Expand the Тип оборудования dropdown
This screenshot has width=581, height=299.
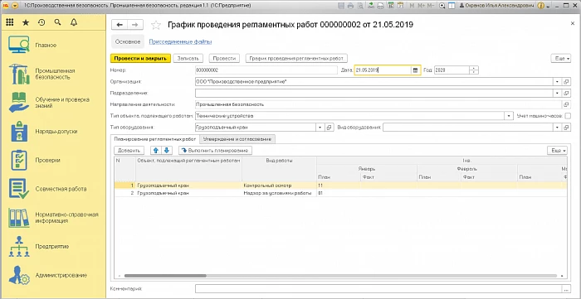pyautogui.click(x=320, y=128)
